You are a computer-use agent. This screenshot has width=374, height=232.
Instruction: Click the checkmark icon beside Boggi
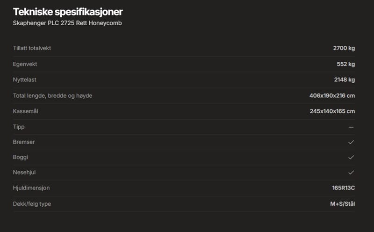(x=351, y=157)
